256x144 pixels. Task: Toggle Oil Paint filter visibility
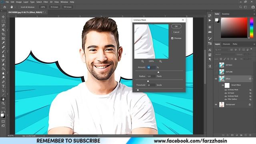coord(226,93)
